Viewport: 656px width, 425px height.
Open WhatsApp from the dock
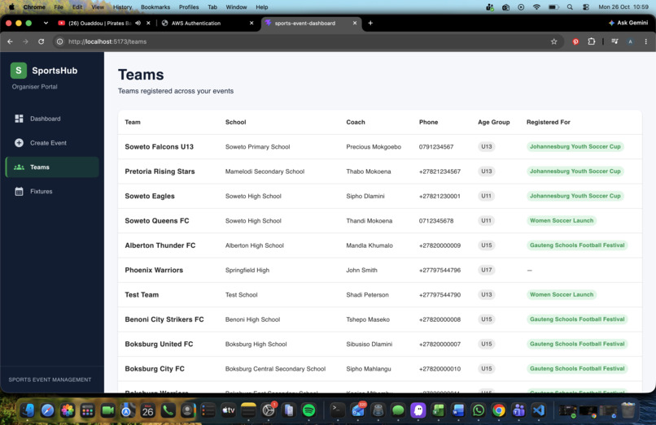click(x=479, y=410)
